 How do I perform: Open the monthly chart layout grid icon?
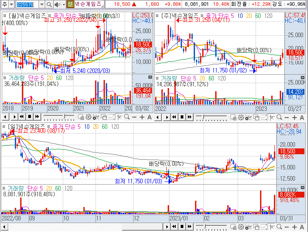tap(81, 117)
